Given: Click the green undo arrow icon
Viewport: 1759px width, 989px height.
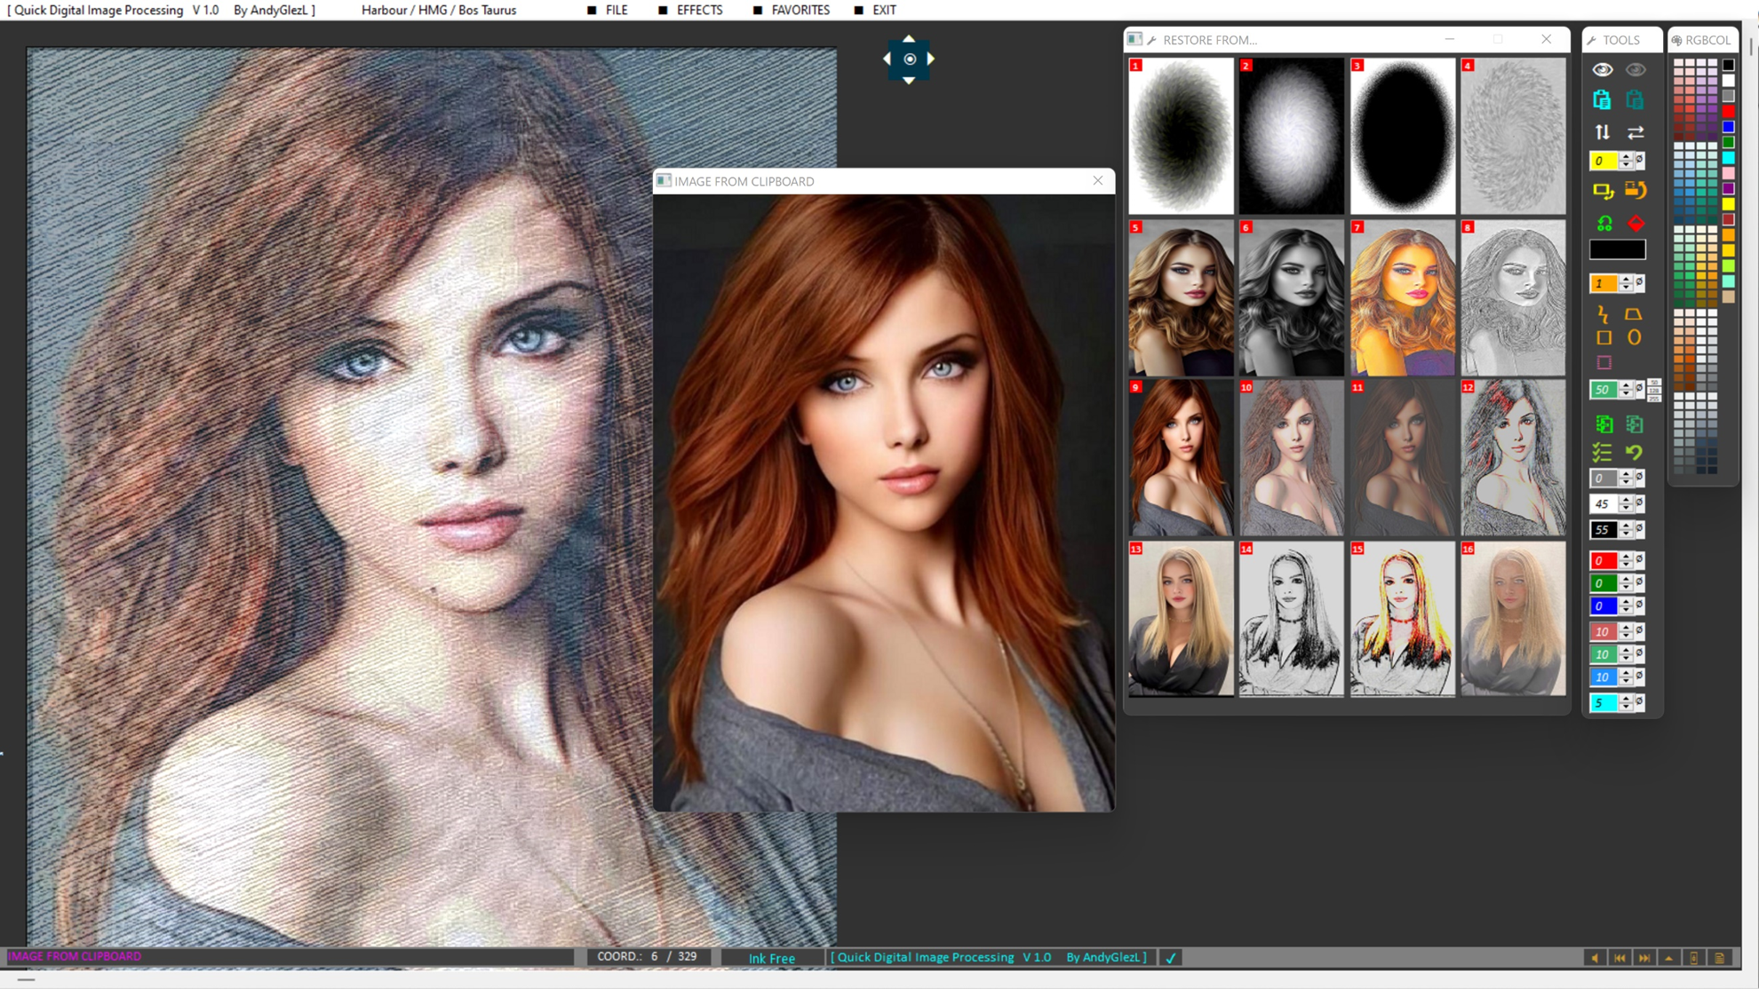Looking at the screenshot, I should (1634, 453).
